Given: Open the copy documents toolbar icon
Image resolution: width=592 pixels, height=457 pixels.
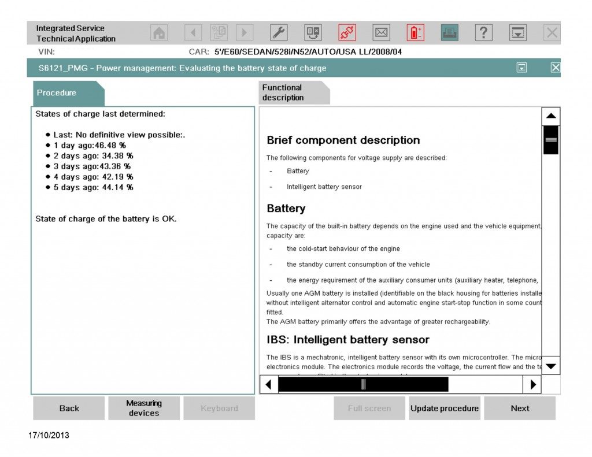Looking at the screenshot, I should [219, 33].
